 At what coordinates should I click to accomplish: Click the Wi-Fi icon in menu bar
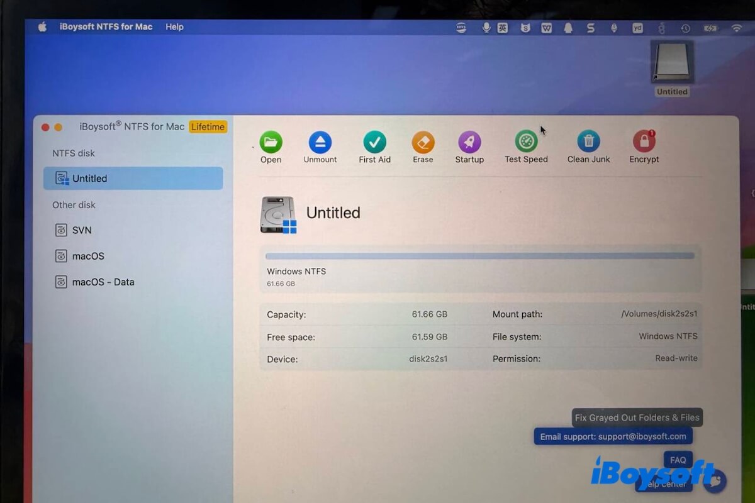737,28
